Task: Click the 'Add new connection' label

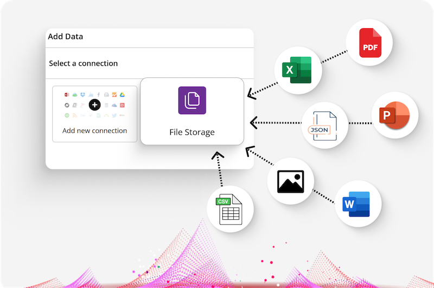Action: click(x=94, y=130)
